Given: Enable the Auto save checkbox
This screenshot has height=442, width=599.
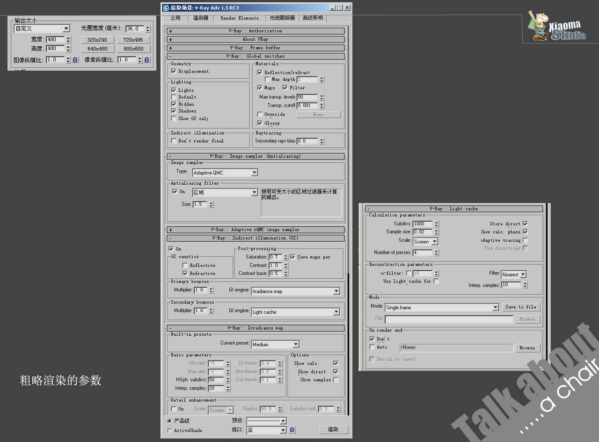Looking at the screenshot, I should (x=372, y=347).
